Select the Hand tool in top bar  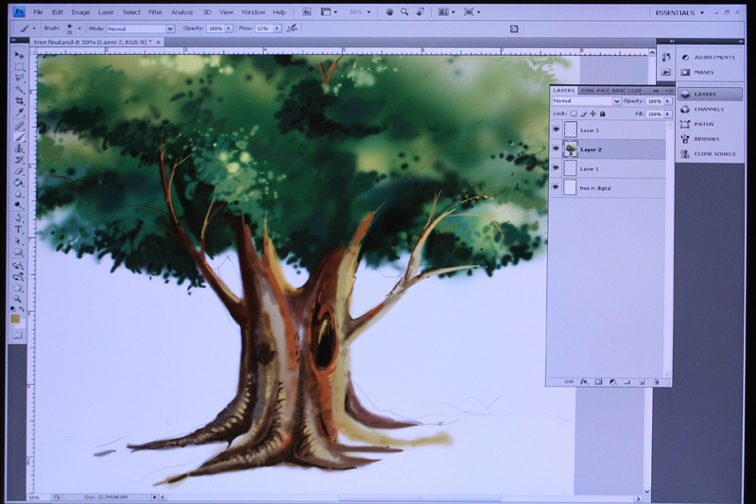click(389, 12)
